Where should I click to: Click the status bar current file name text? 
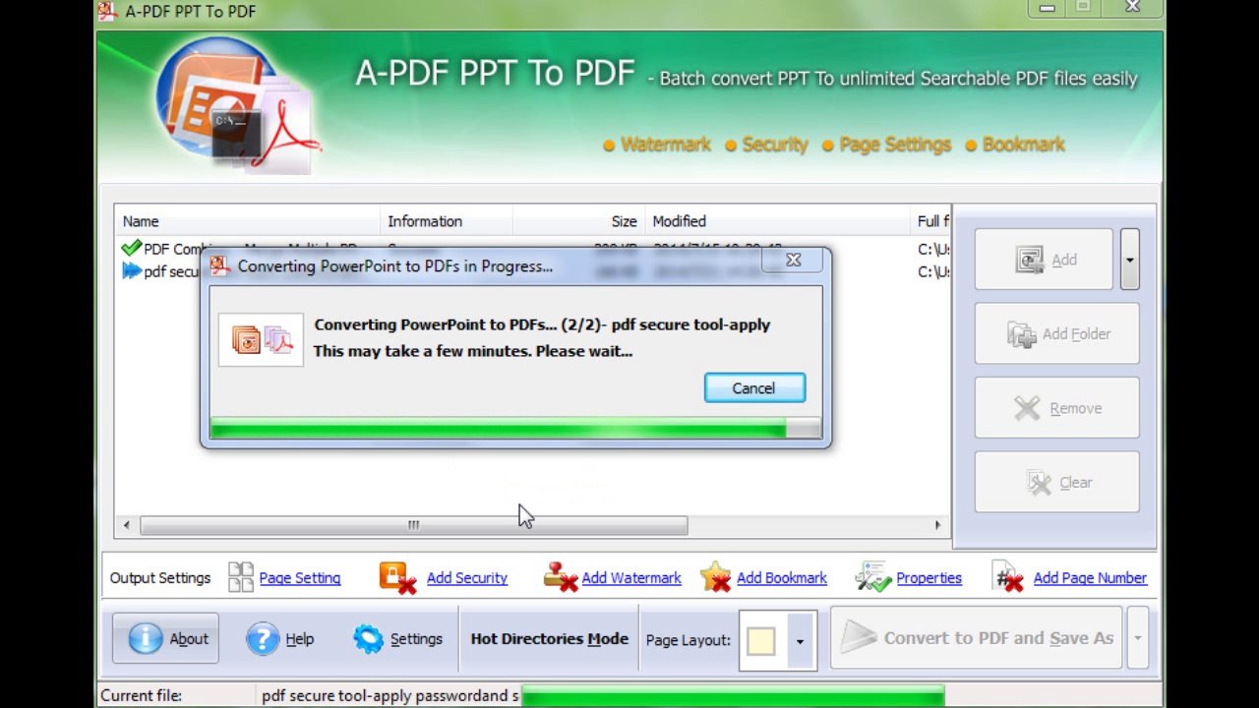tap(390, 696)
